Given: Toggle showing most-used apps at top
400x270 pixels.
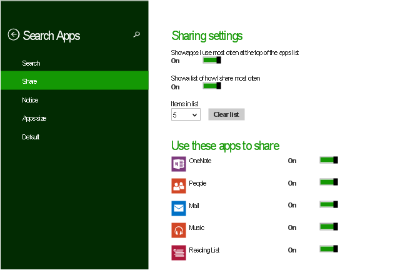Looking at the screenshot, I should coord(212,60).
